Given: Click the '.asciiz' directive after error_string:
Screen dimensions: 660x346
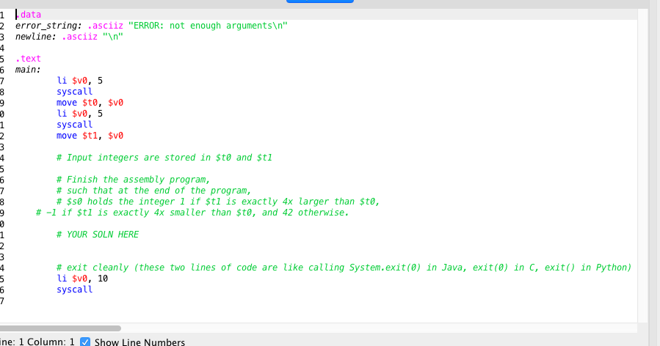Looking at the screenshot, I should (x=105, y=26).
